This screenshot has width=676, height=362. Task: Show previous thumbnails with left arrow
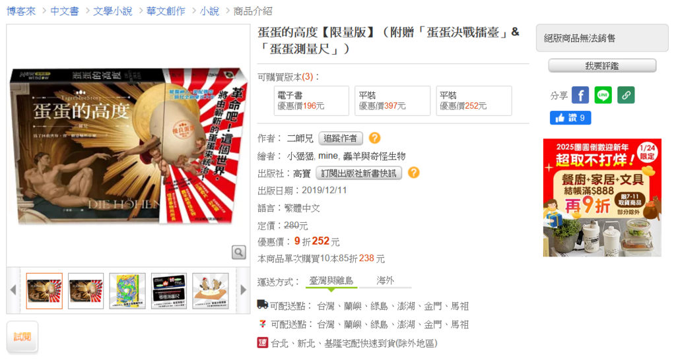coord(13,290)
